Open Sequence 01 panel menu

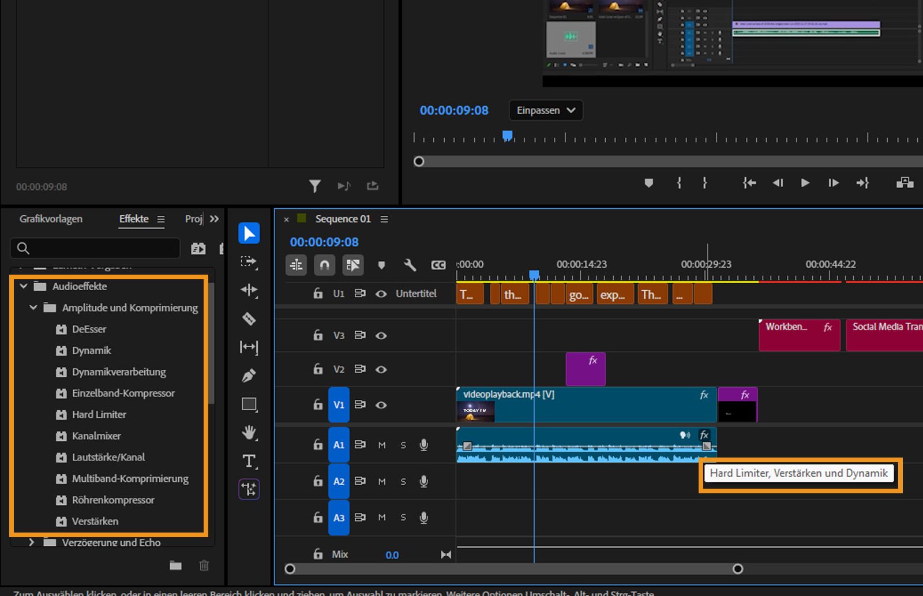[x=384, y=219]
